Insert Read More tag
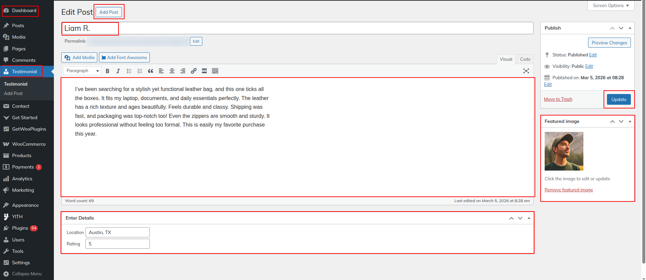Screen dimensions: 646x280 (x=204, y=71)
